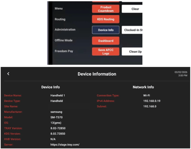191x149 pixels.
Task: Click the IPv4 address 192.168.0.19
Action: coord(152,101)
